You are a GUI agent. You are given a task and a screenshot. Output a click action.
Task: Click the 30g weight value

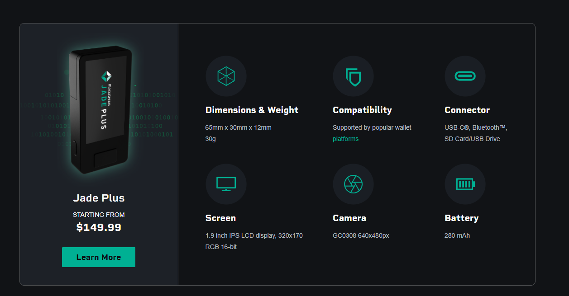[x=210, y=139]
